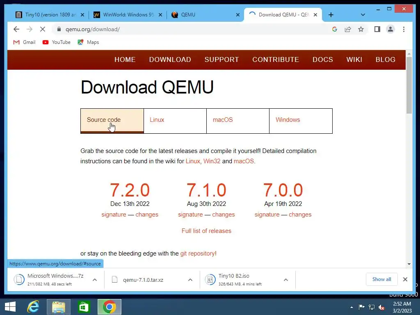Open the side panel icon
This screenshot has height=315, width=420.
pyautogui.click(x=377, y=29)
